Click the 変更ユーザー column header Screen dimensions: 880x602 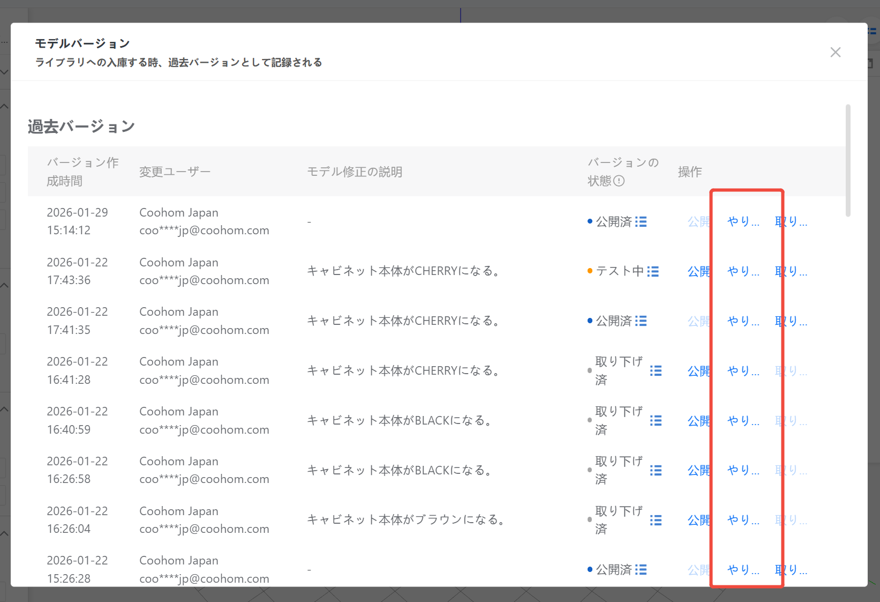point(175,172)
